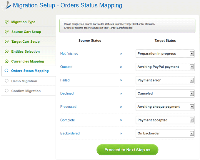
Task: Click the Migration Setup page title
Action: click(68, 6)
